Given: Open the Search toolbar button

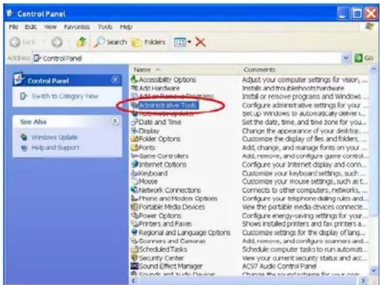Looking at the screenshot, I should (x=110, y=42).
